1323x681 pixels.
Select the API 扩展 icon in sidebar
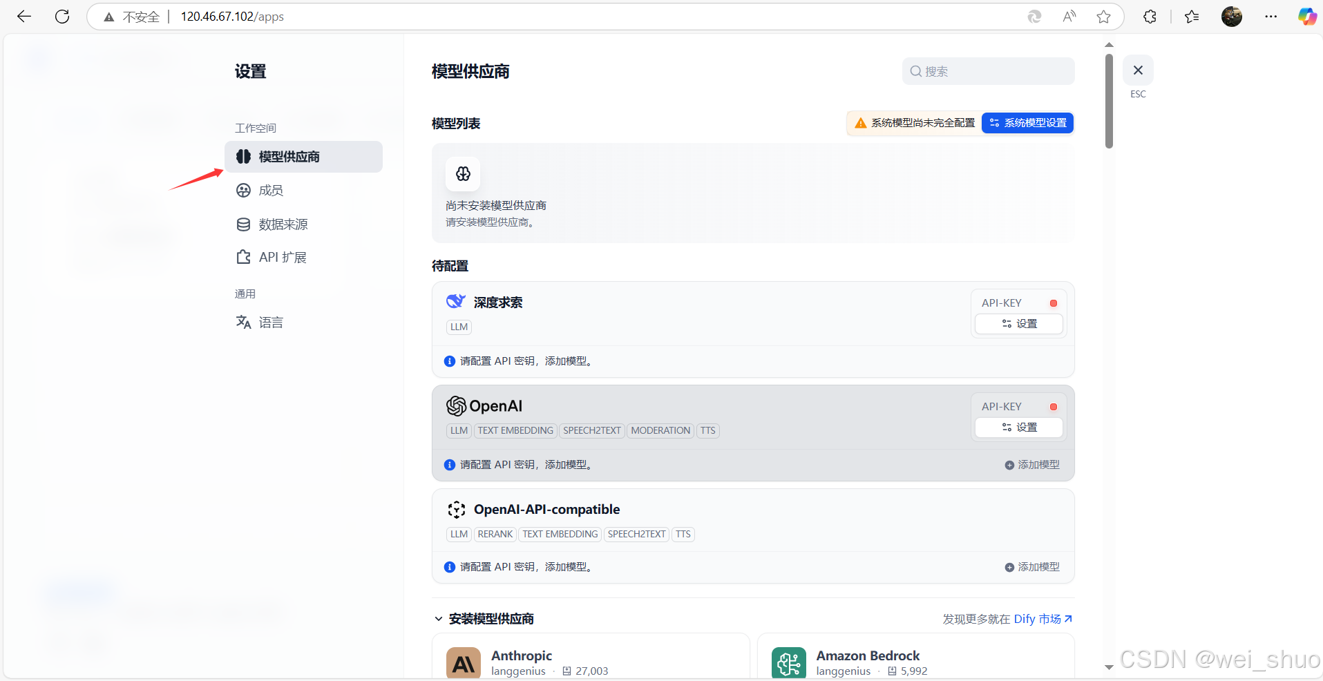click(x=243, y=256)
